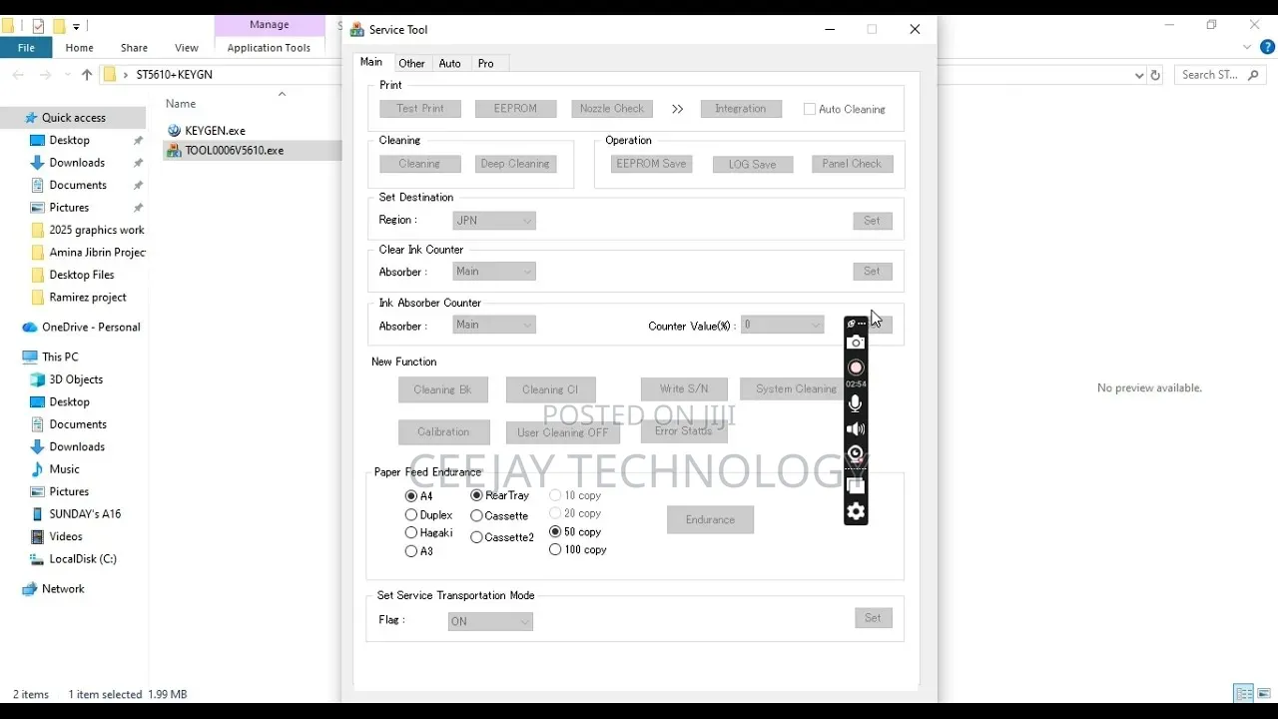
Task: Click the Search ST... input field
Action: pyautogui.click(x=1220, y=75)
